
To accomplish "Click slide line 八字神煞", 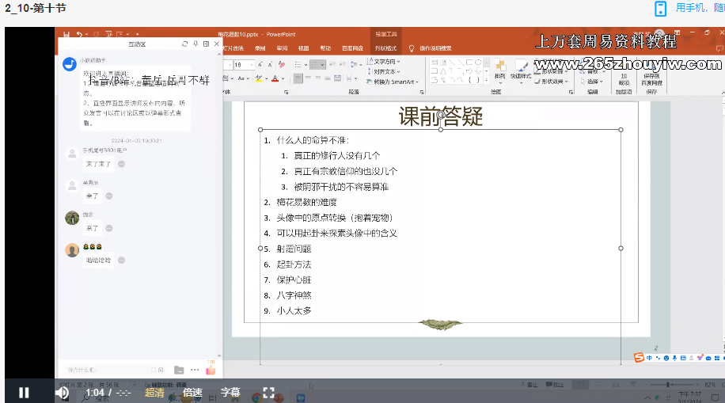I will click(294, 295).
